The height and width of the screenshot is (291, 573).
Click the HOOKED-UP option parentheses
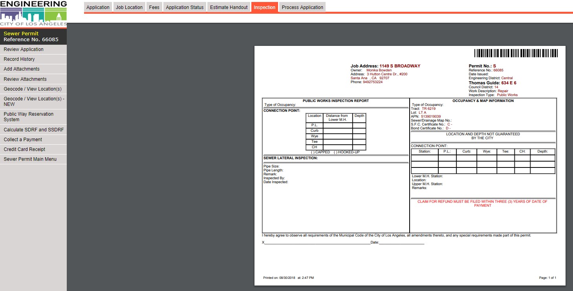point(335,152)
